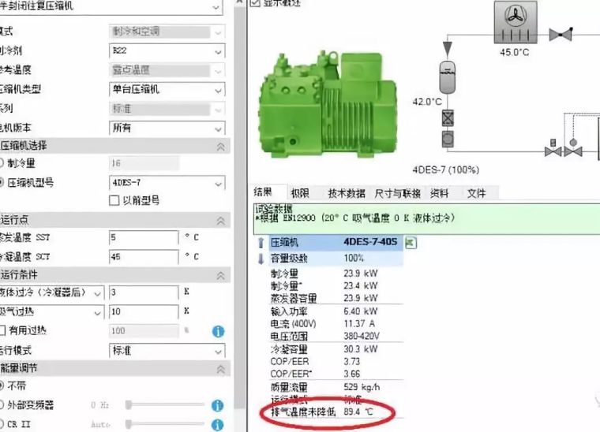Screen dimensions: 600x432
Task: Collapse the 运行条件 section
Action: click(x=220, y=276)
